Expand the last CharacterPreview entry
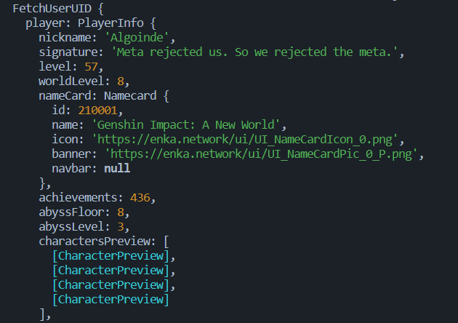 point(111,299)
